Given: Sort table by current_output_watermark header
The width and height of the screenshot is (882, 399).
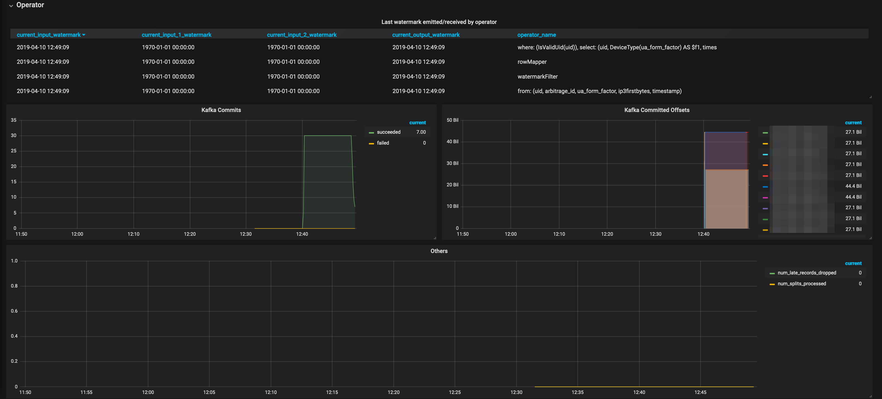Looking at the screenshot, I should click(x=426, y=35).
